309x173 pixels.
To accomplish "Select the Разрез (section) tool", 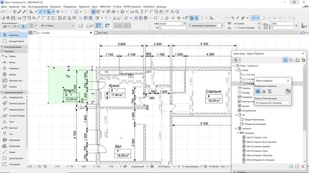I will coord(12,56).
